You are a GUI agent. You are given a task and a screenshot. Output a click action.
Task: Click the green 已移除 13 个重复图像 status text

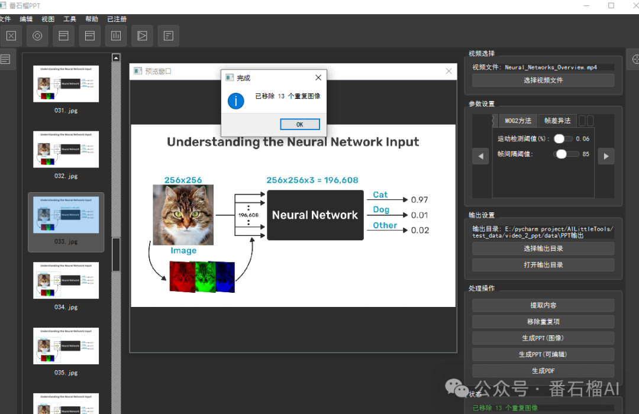click(x=505, y=408)
